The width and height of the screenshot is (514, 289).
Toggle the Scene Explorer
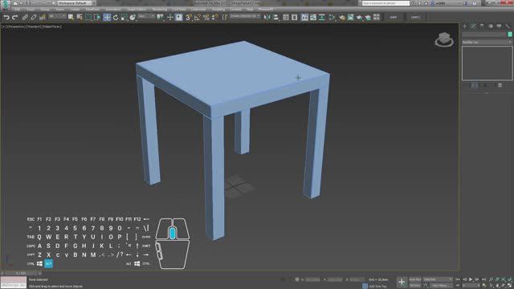[x=286, y=17]
